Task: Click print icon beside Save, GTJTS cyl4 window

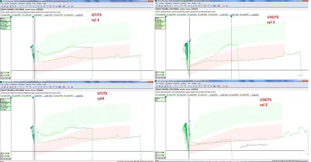Action: pos(7,87)
